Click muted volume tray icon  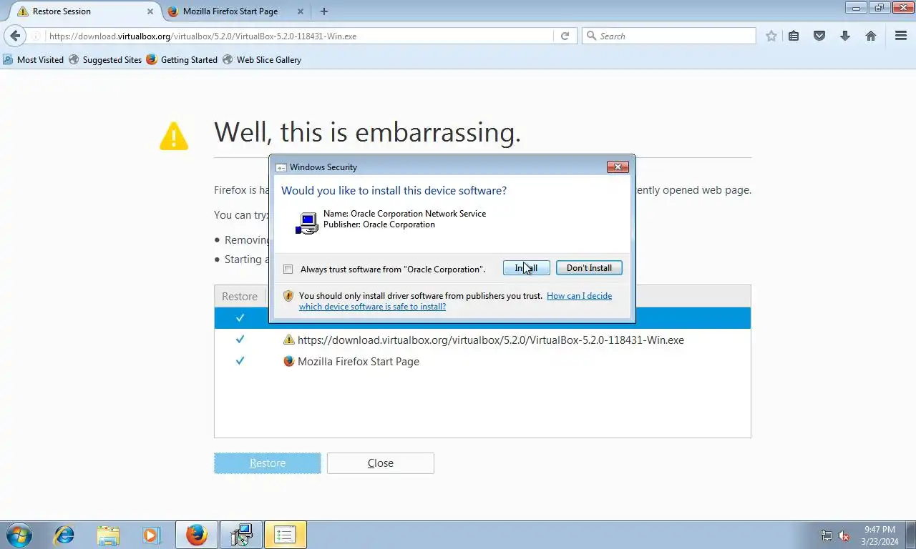pyautogui.click(x=844, y=535)
